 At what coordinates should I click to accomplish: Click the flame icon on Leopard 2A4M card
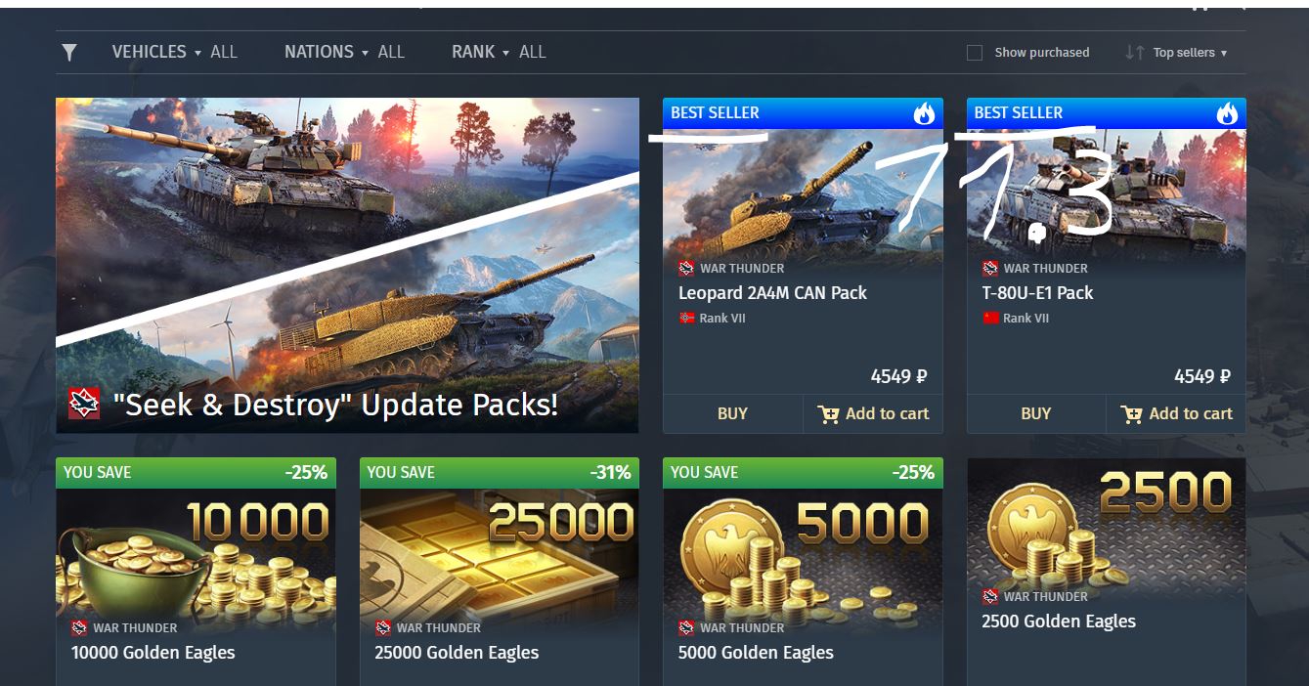click(x=924, y=113)
